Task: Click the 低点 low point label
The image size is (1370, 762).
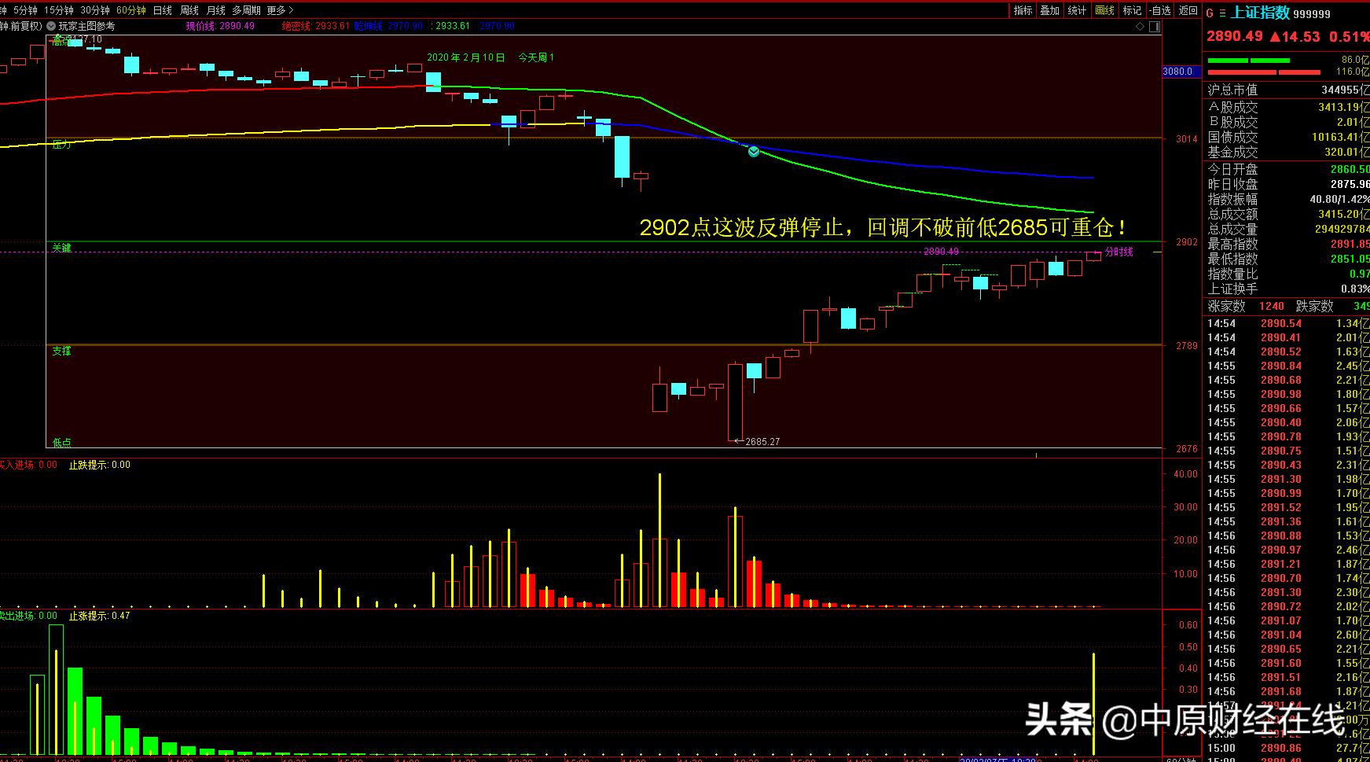Action: 61,443
